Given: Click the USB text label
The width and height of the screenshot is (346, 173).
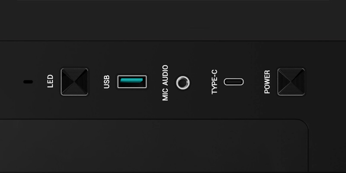Looking at the screenshot, I should 106,82.
